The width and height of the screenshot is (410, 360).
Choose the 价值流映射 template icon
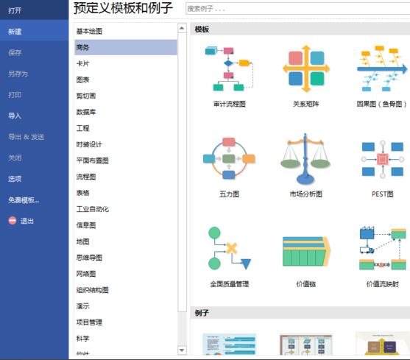point(383,248)
